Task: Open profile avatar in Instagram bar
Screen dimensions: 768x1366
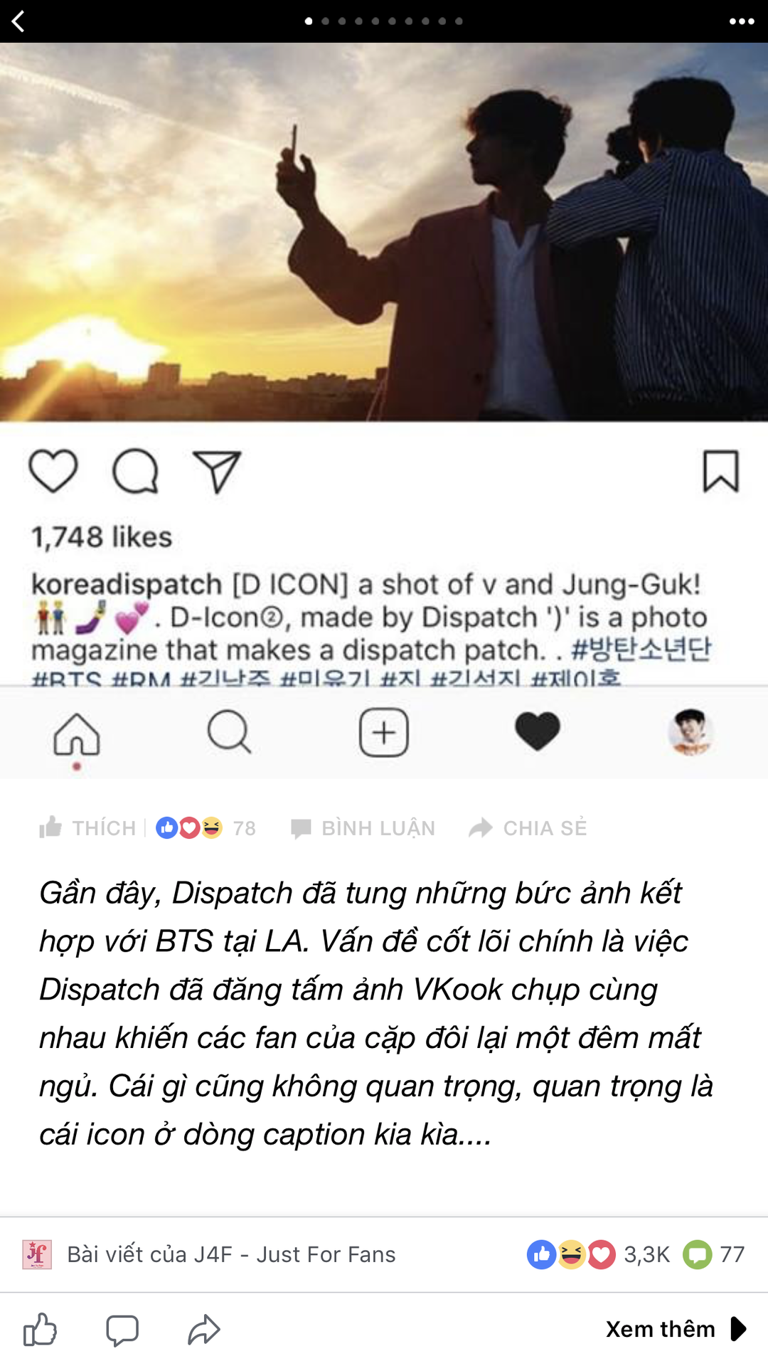Action: coord(690,732)
